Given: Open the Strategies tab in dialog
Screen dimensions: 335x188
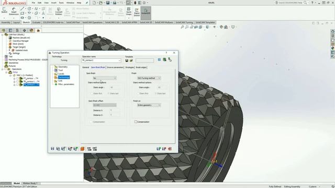Looking at the screenshot, I should pos(129,67).
